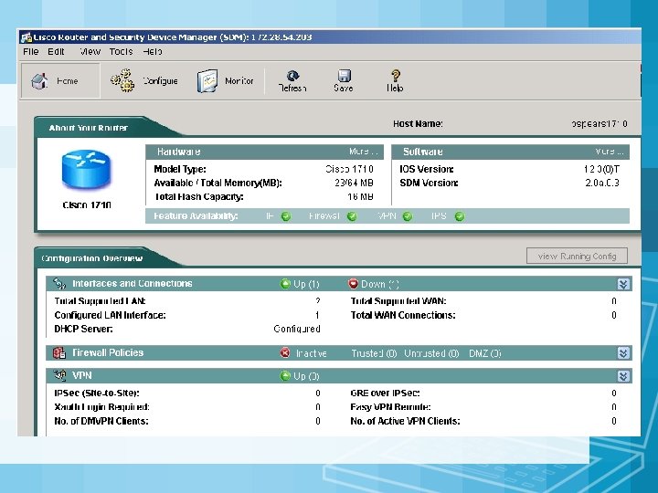The width and height of the screenshot is (658, 493).
Task: Click the Xauth Login Required label
Action: [101, 407]
